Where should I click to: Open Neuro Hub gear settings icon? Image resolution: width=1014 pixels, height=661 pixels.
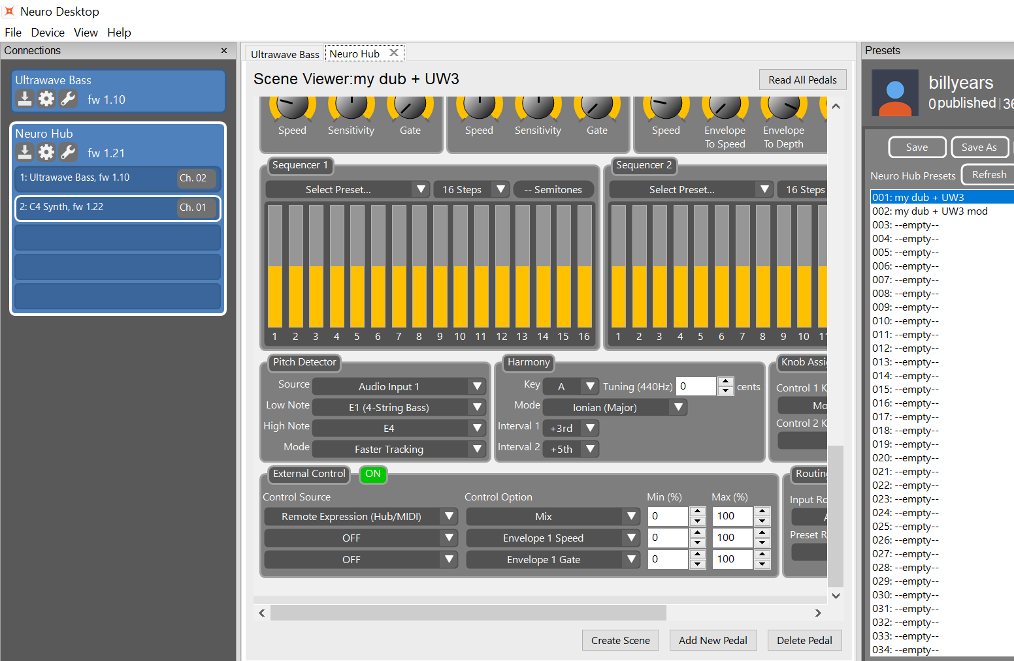[x=46, y=152]
